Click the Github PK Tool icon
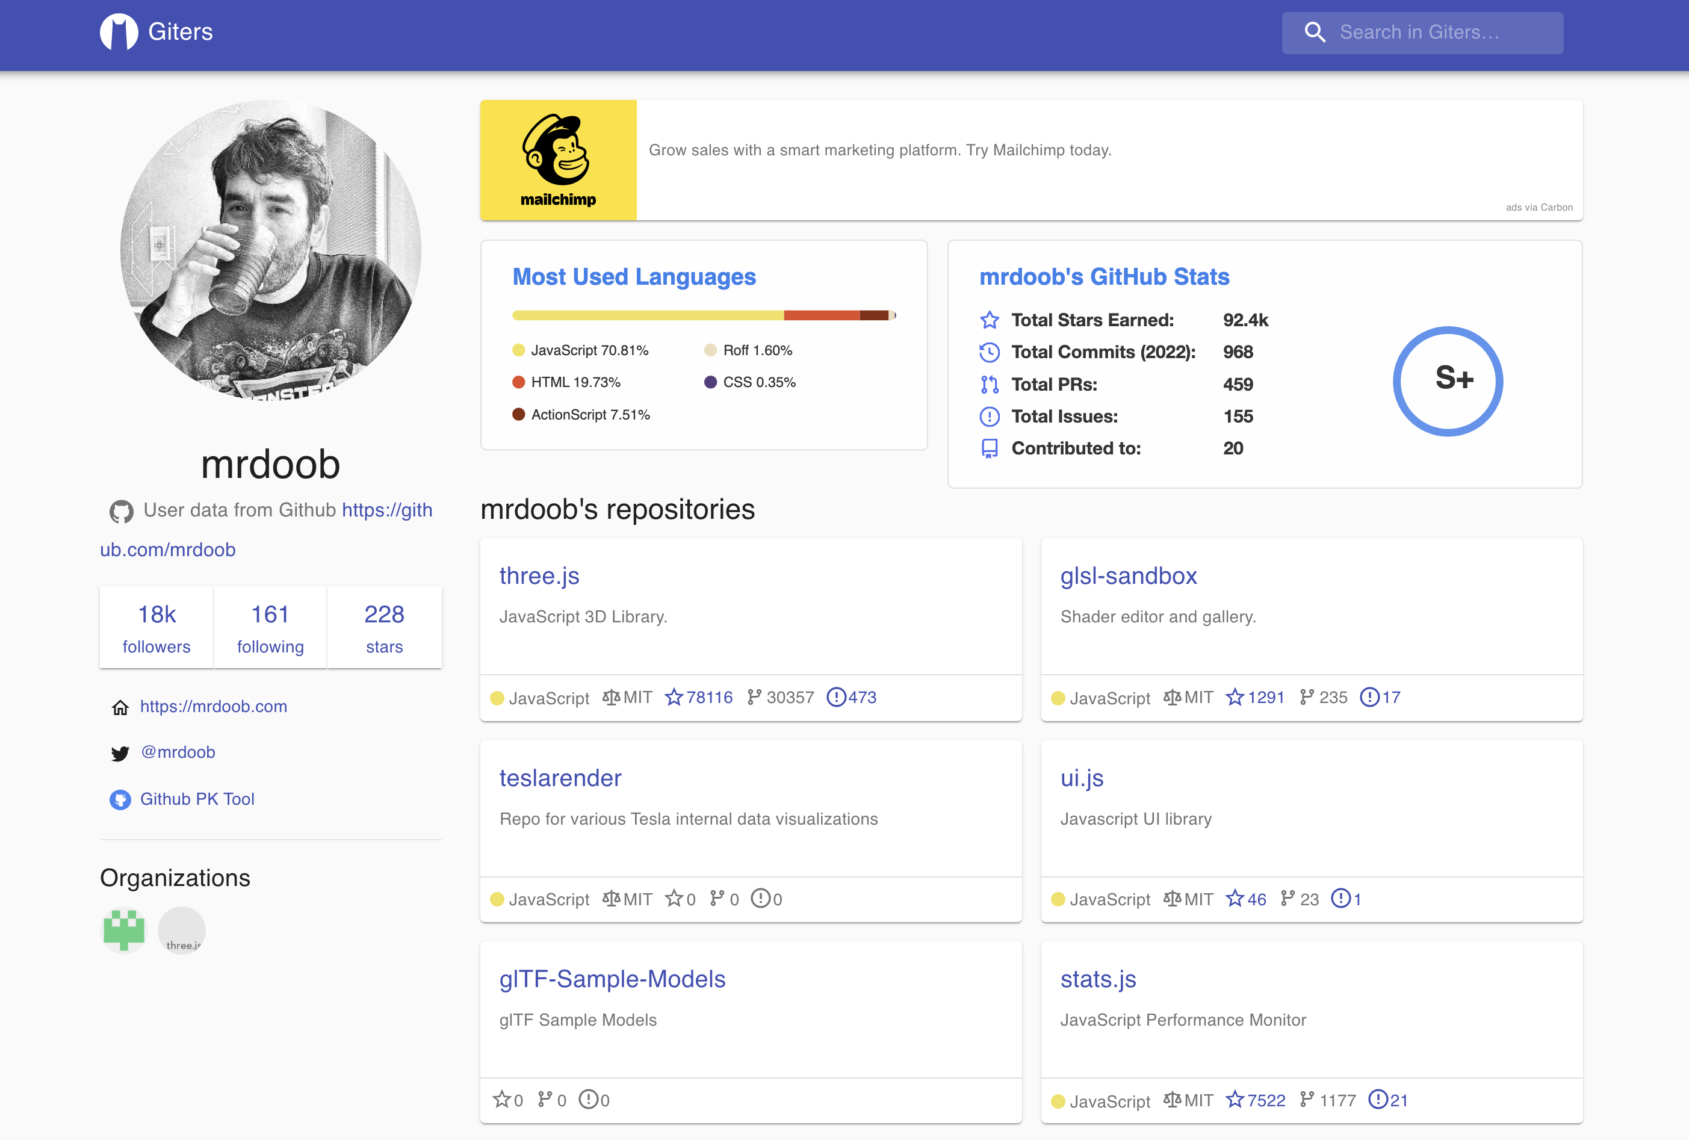1689x1140 pixels. (x=120, y=799)
